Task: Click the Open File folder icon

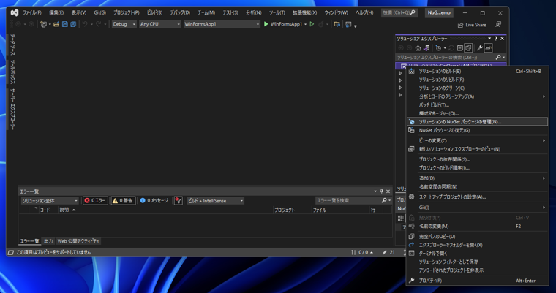Action: (56, 24)
